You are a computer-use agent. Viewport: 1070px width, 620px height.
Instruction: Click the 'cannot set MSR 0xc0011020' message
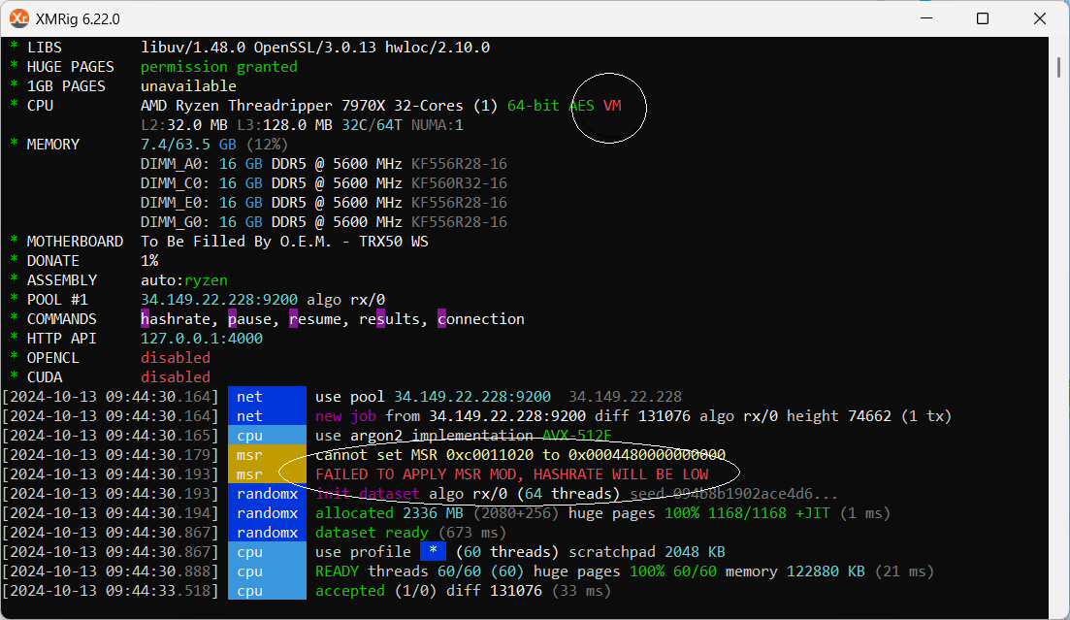tap(520, 455)
